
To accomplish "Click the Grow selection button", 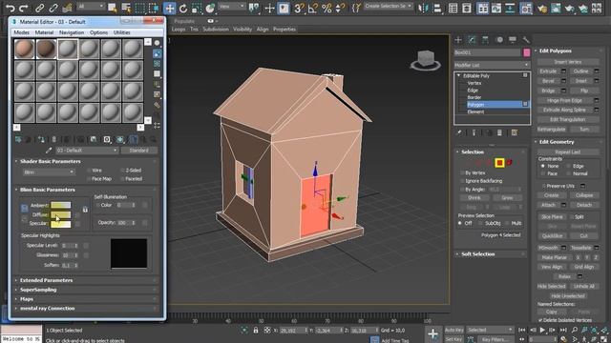I will coord(507,198).
